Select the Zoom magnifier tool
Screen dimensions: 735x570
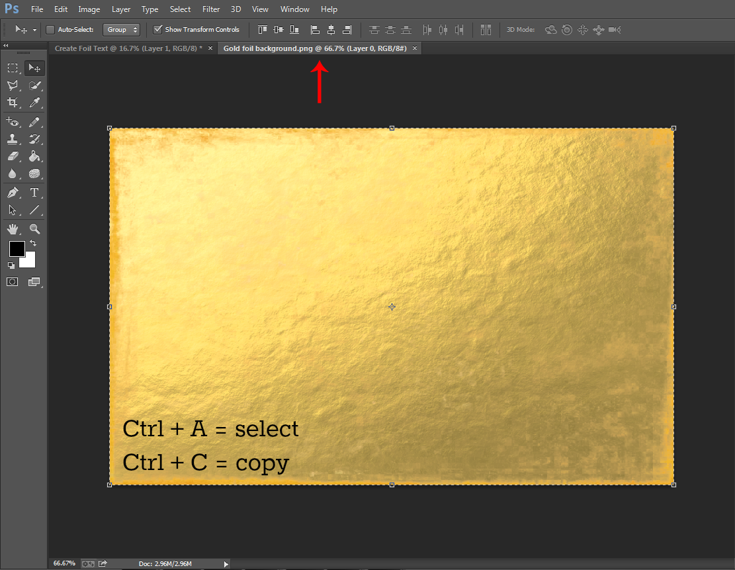point(34,229)
